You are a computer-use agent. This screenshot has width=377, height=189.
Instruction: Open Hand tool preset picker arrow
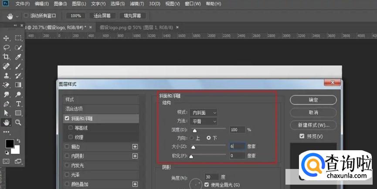point(17,16)
